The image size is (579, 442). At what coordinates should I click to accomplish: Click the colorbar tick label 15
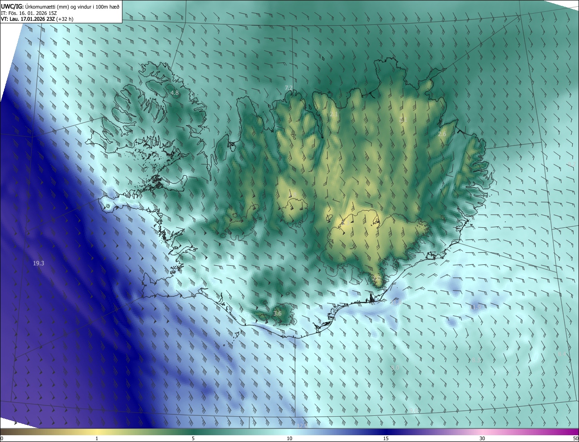coord(386,439)
